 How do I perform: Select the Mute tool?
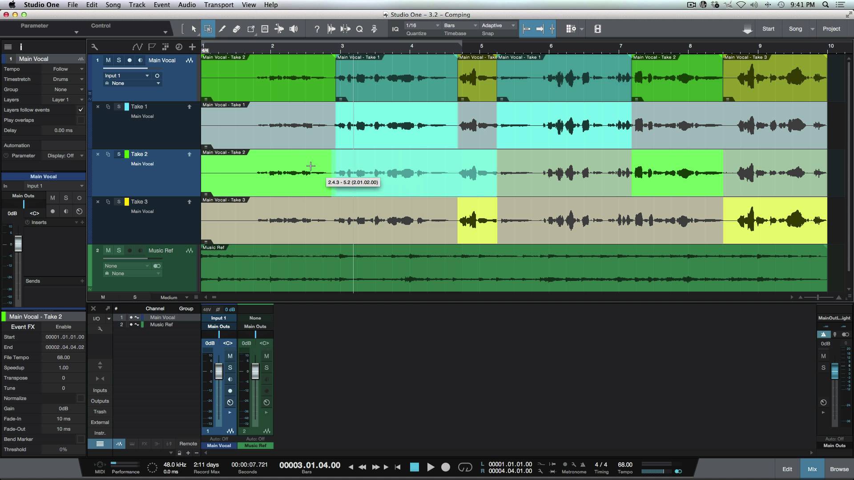click(265, 29)
